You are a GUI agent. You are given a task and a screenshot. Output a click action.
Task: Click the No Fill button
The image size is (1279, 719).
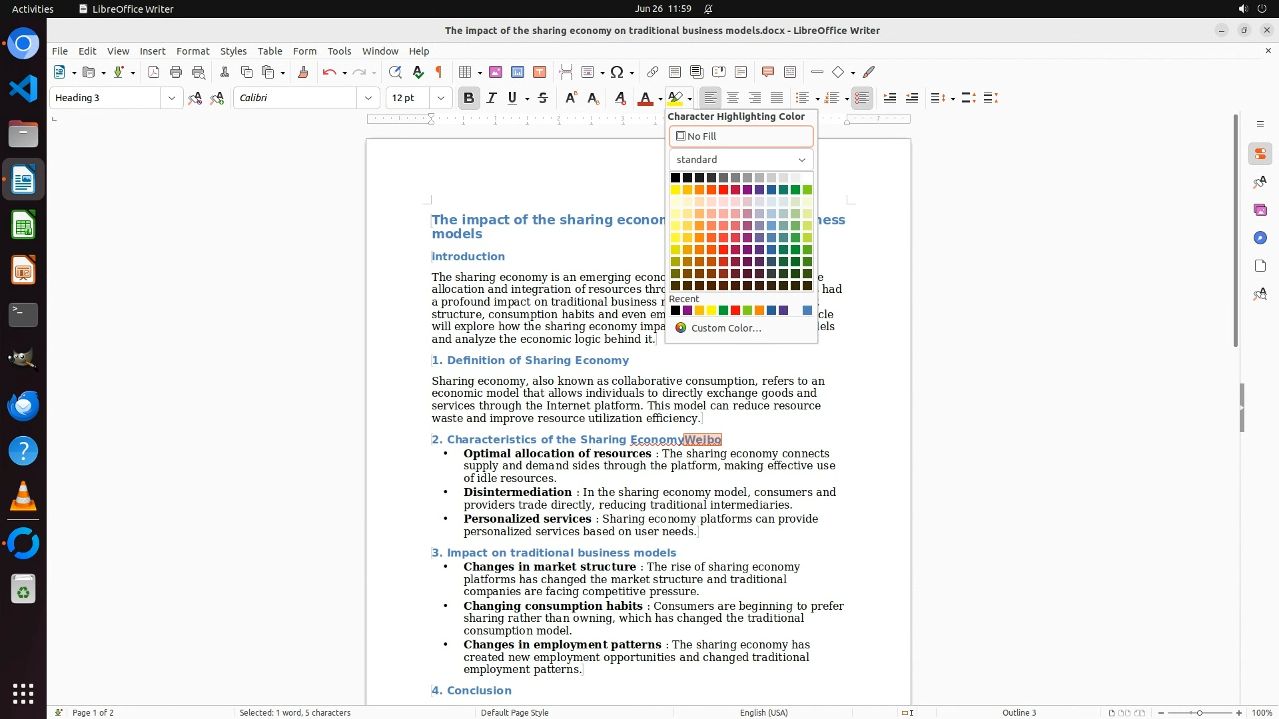pyautogui.click(x=741, y=136)
